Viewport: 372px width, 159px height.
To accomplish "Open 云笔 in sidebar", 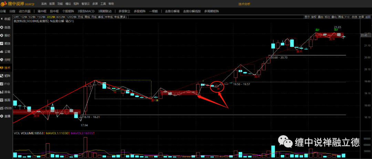I will (6, 52).
